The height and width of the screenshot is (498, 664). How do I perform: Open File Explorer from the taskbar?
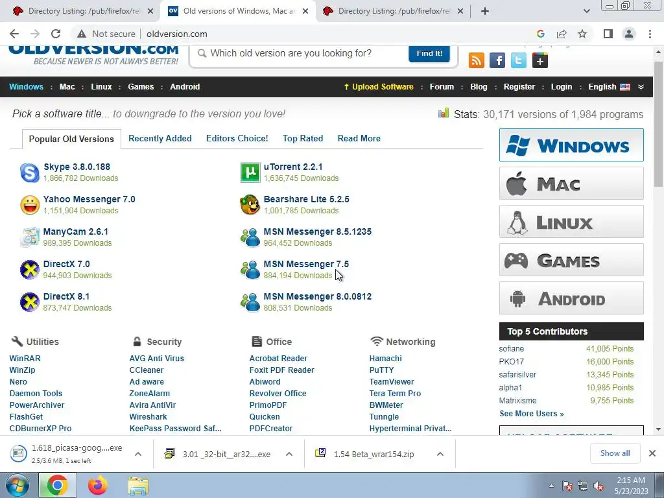(x=138, y=486)
